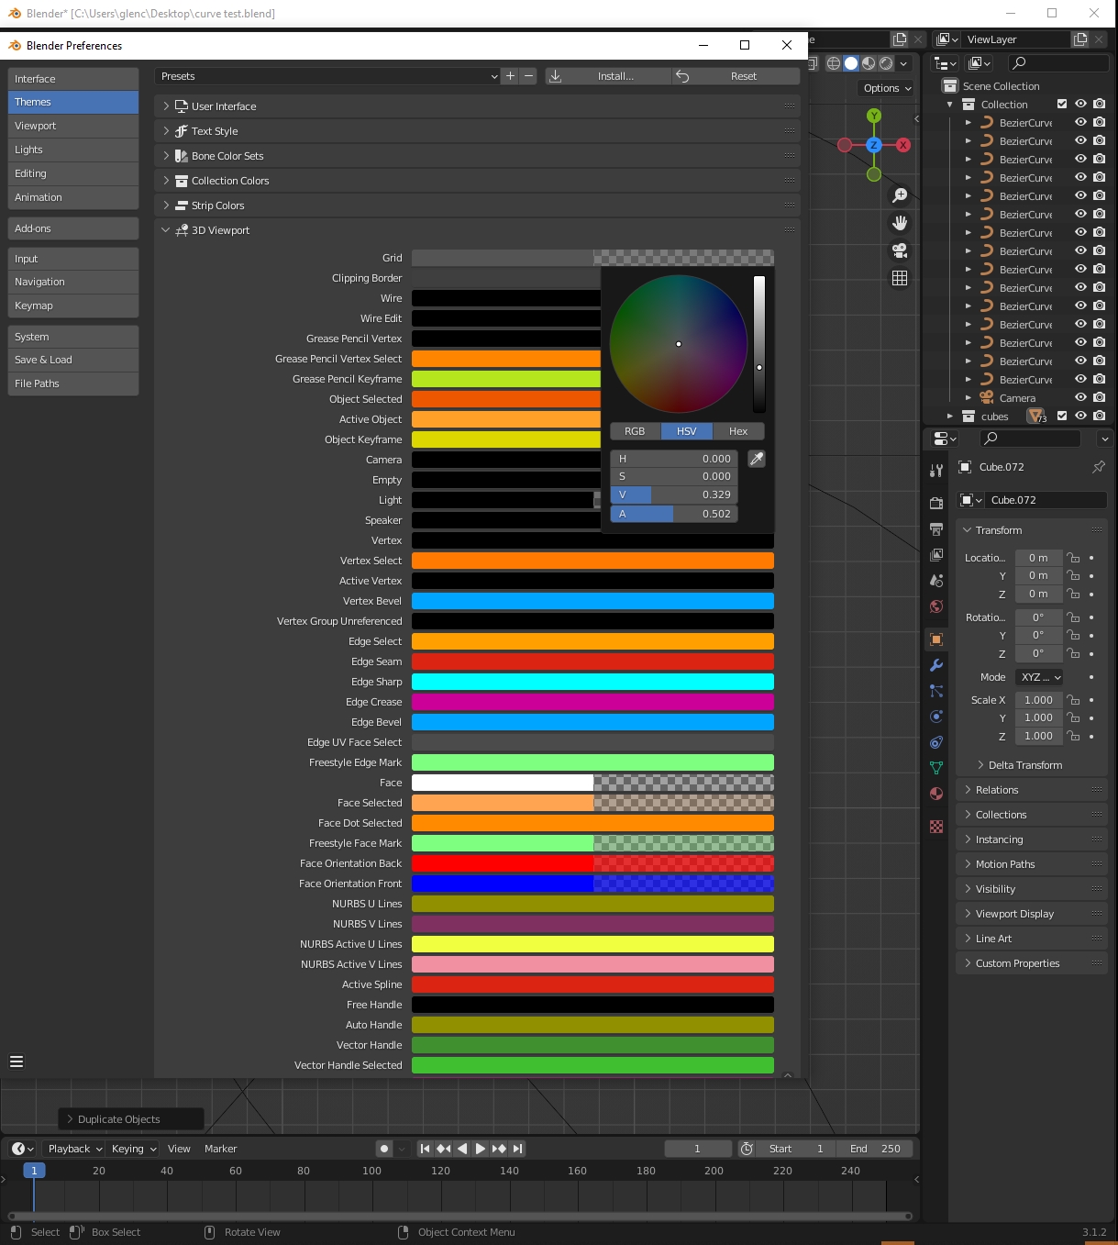Open the Physics properties tab
This screenshot has height=1245, width=1118.
click(936, 717)
